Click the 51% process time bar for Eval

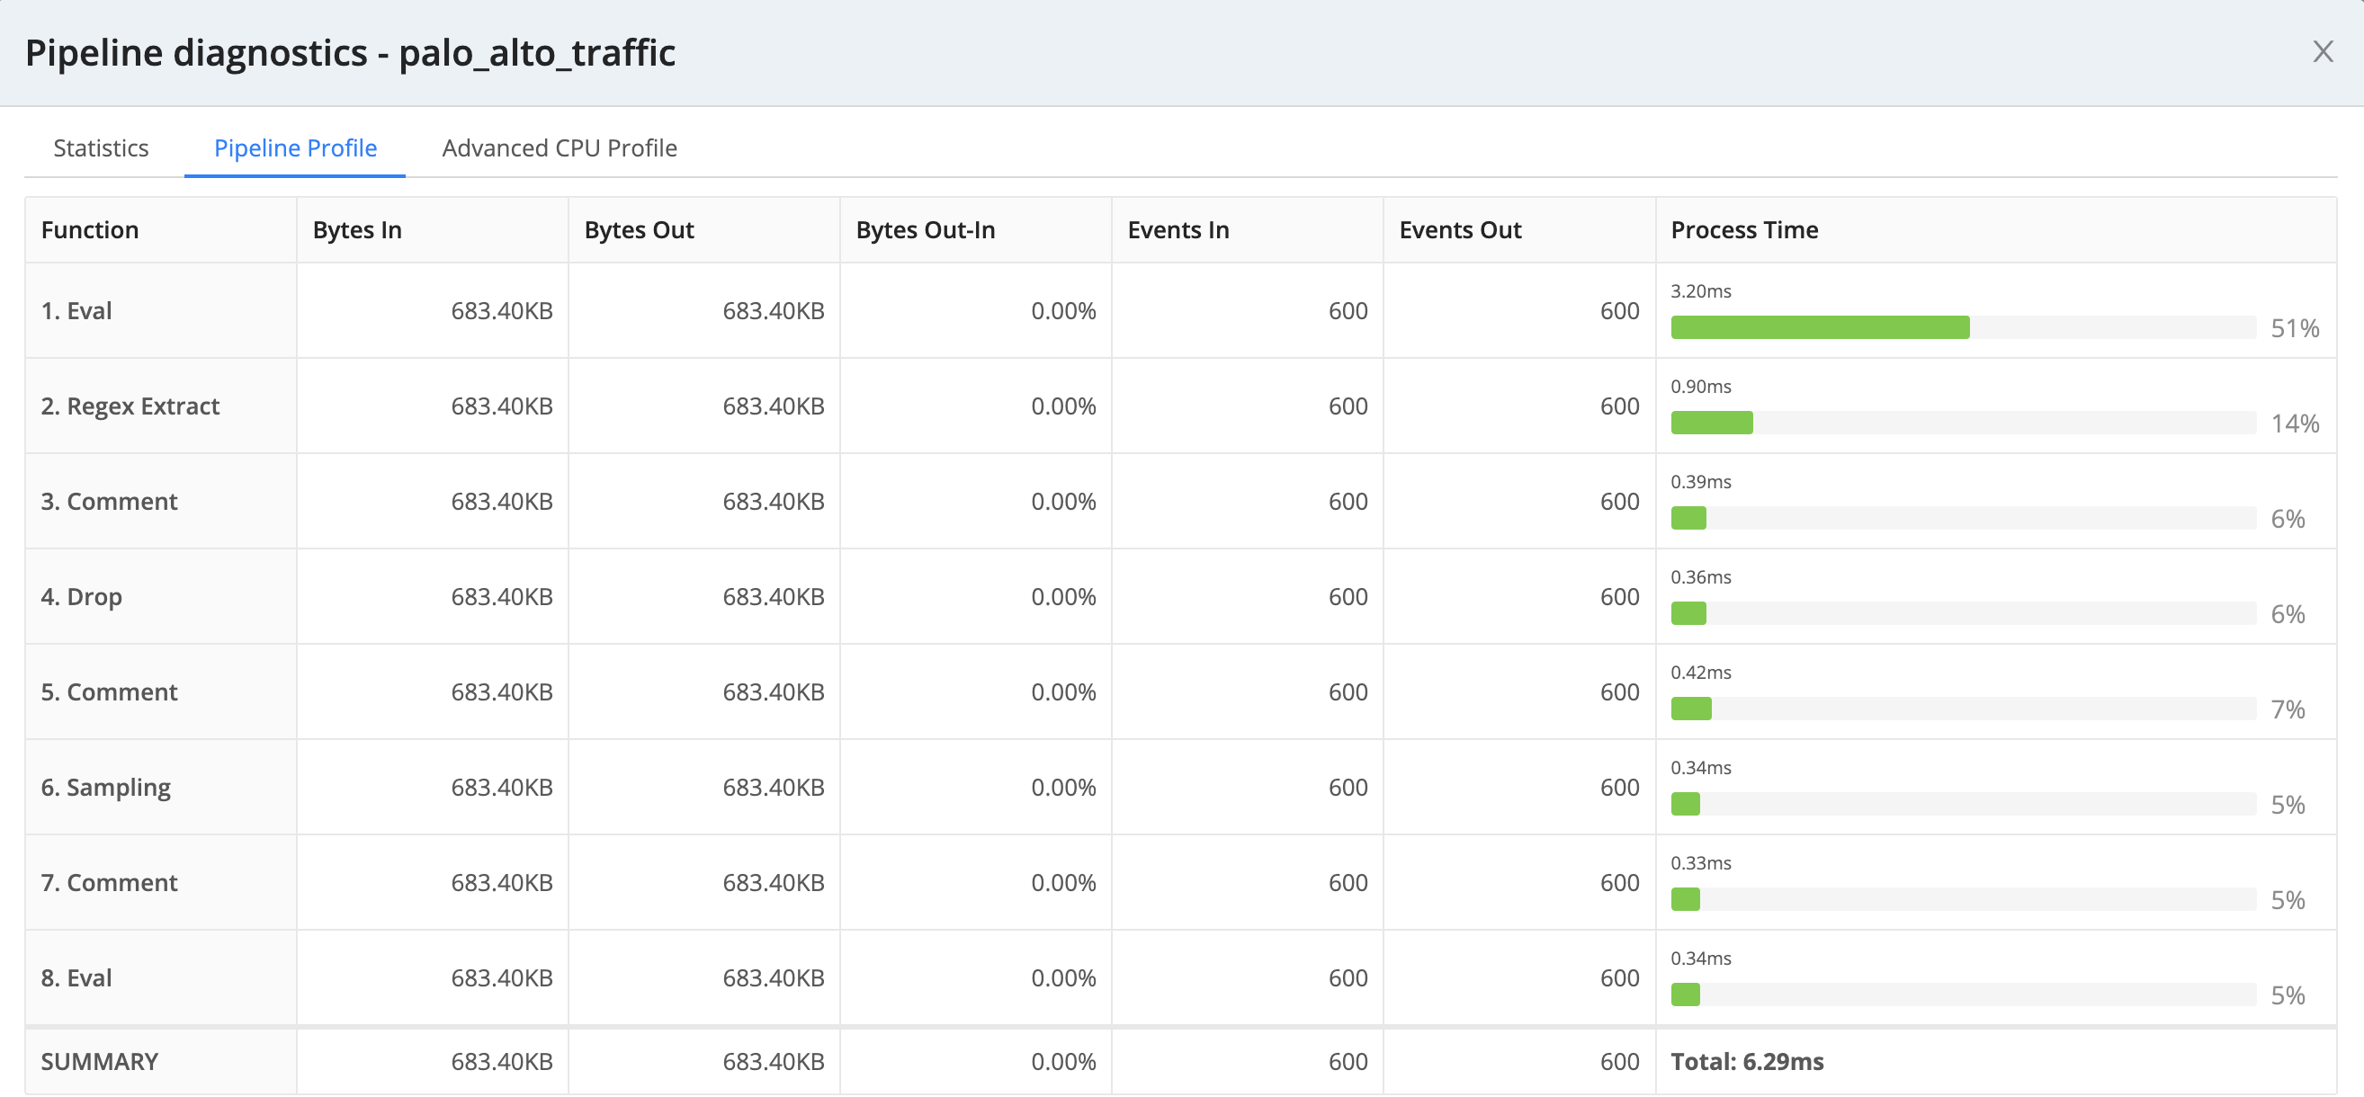[x=1820, y=326]
